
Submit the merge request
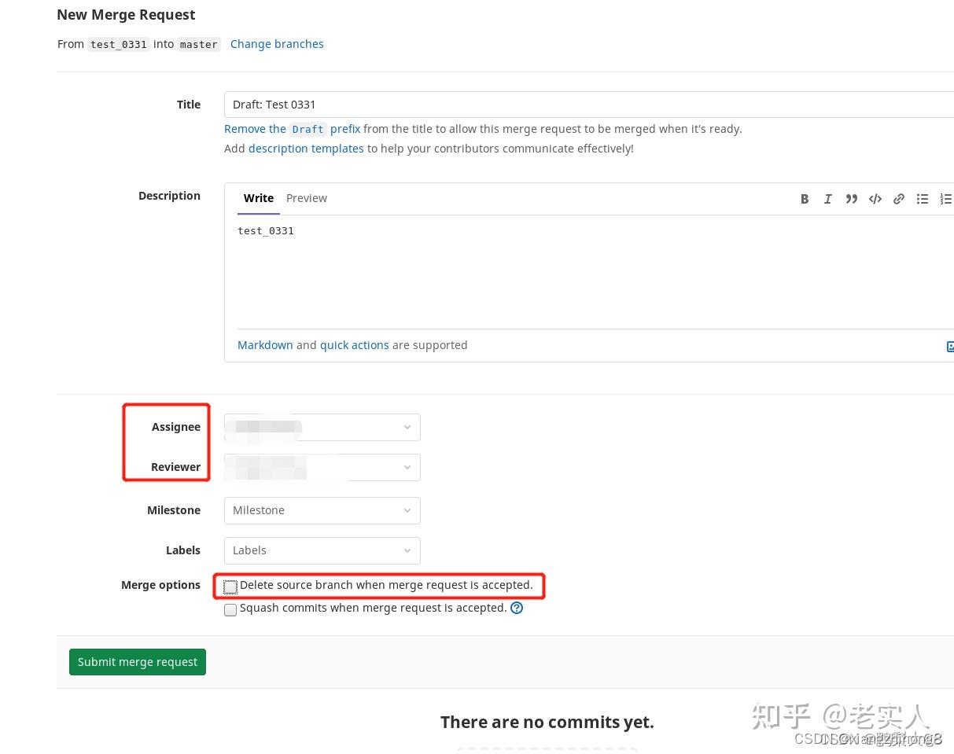(137, 661)
